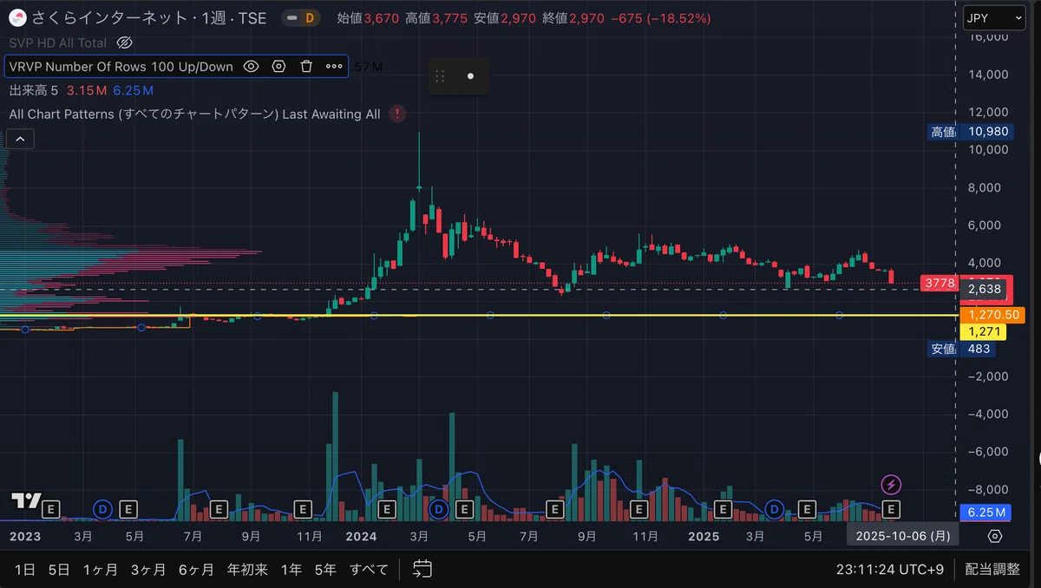Click the 2,638 price axis label
Screen dimensions: 1041x588
pos(985,289)
